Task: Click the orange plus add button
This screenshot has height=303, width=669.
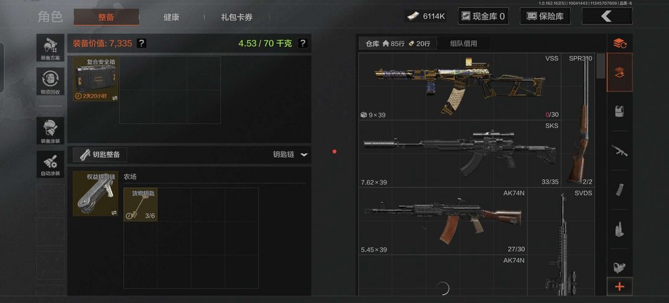Action: (x=619, y=287)
